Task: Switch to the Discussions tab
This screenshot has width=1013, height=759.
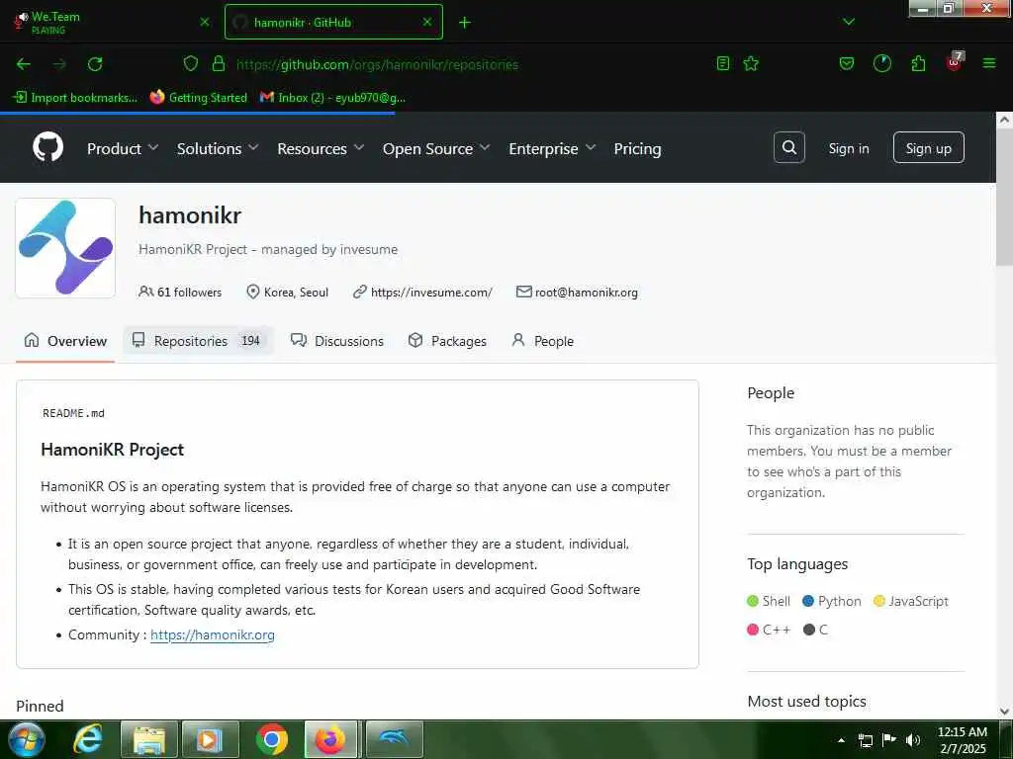Action: point(337,341)
